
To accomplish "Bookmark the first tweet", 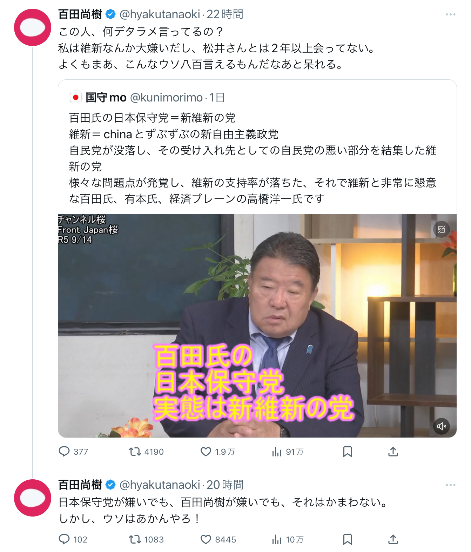I will click(x=348, y=452).
